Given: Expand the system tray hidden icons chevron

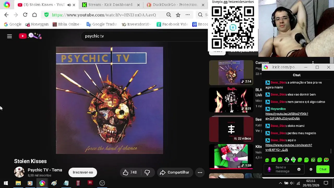Looking at the screenshot, I should [280, 183].
